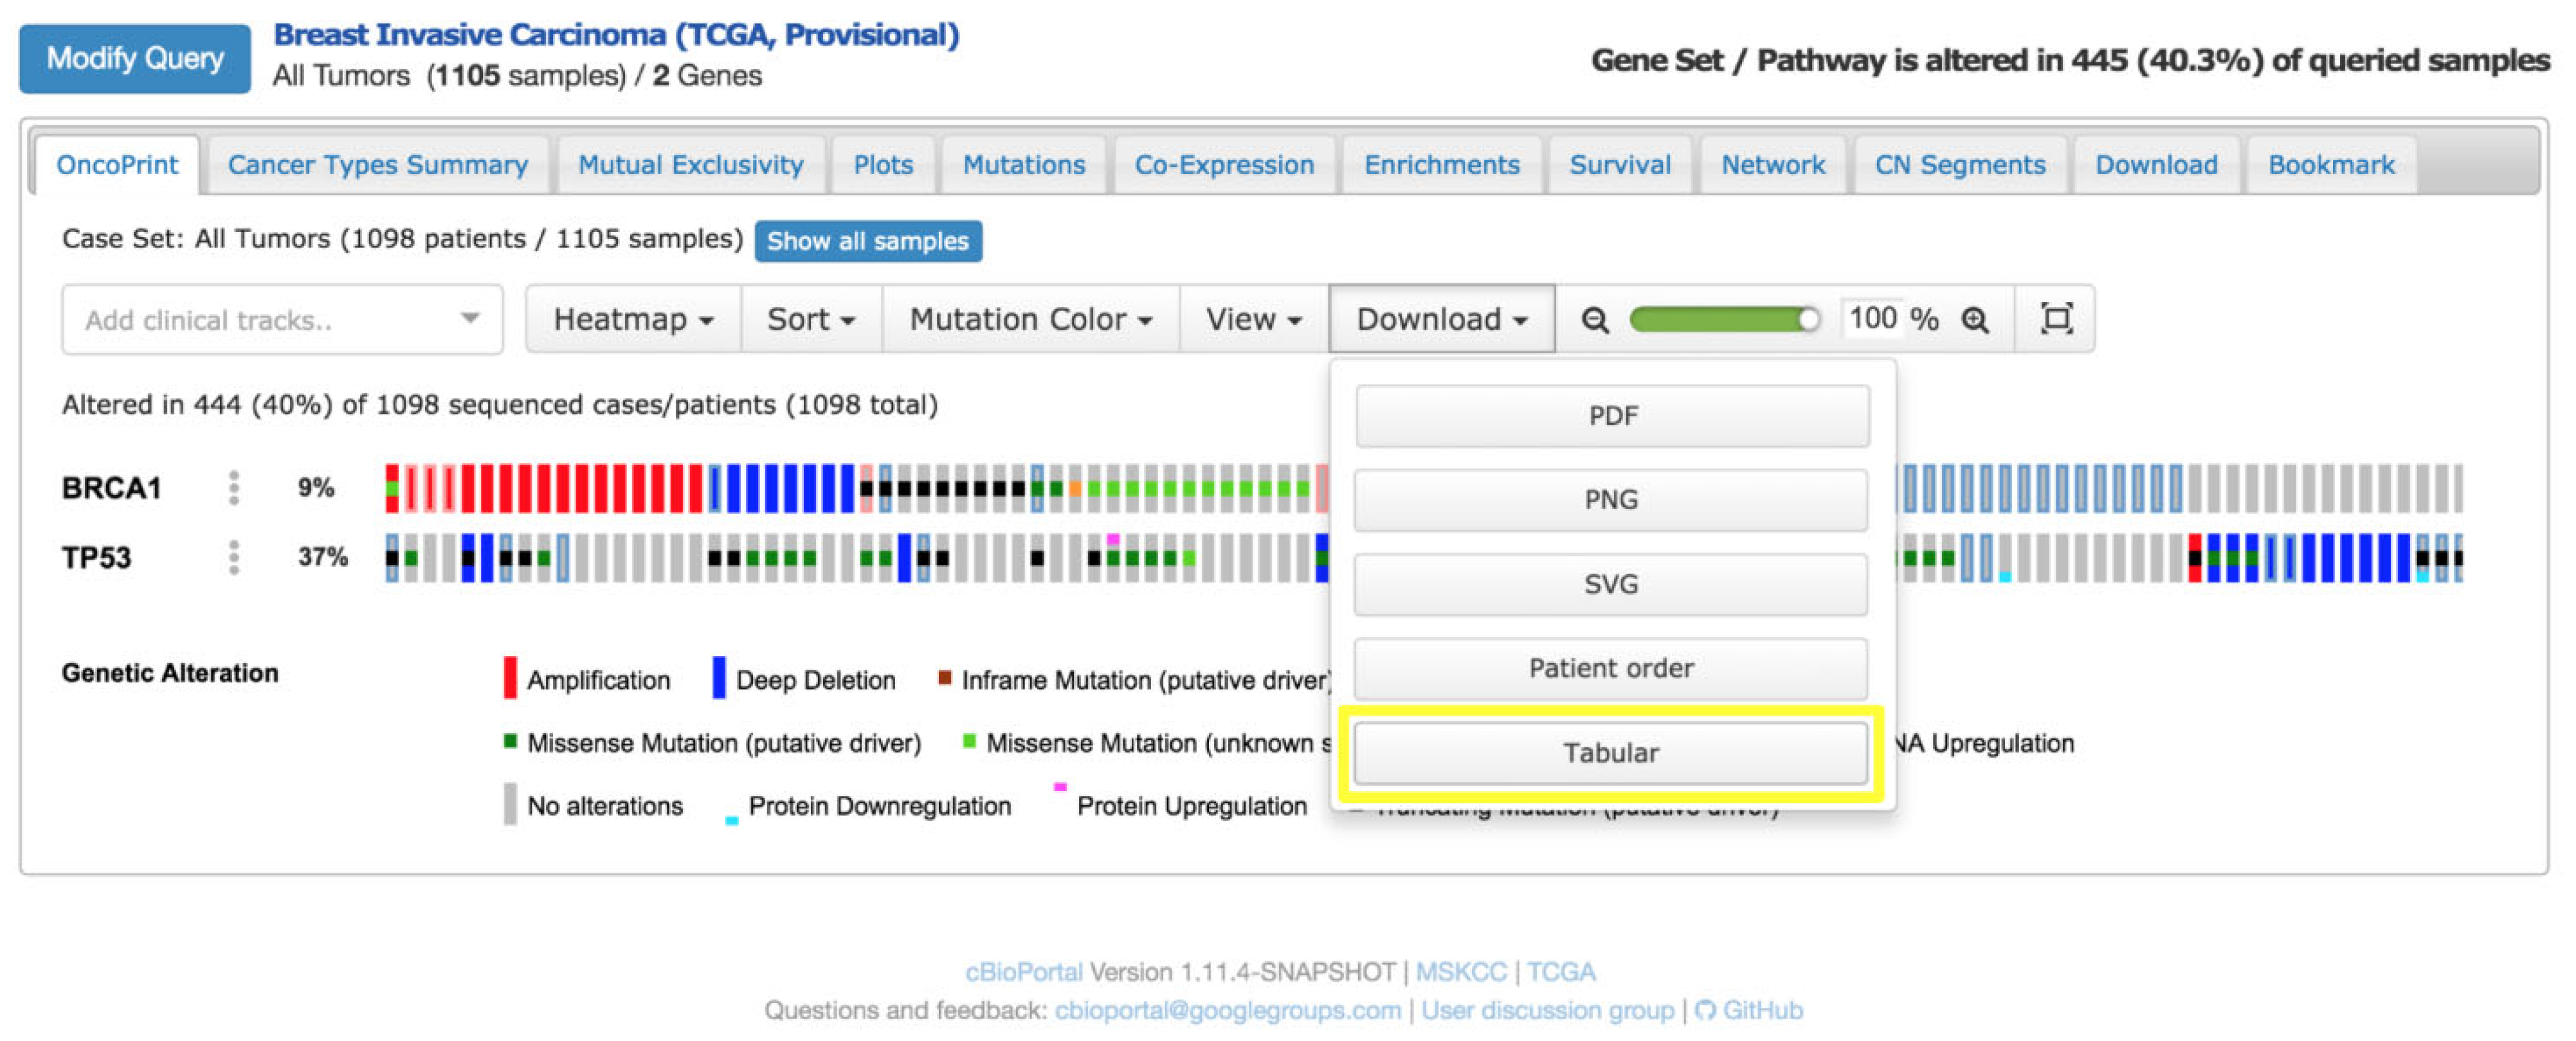The height and width of the screenshot is (1041, 2576).
Task: Click the zoom percentage input field
Action: (1873, 319)
